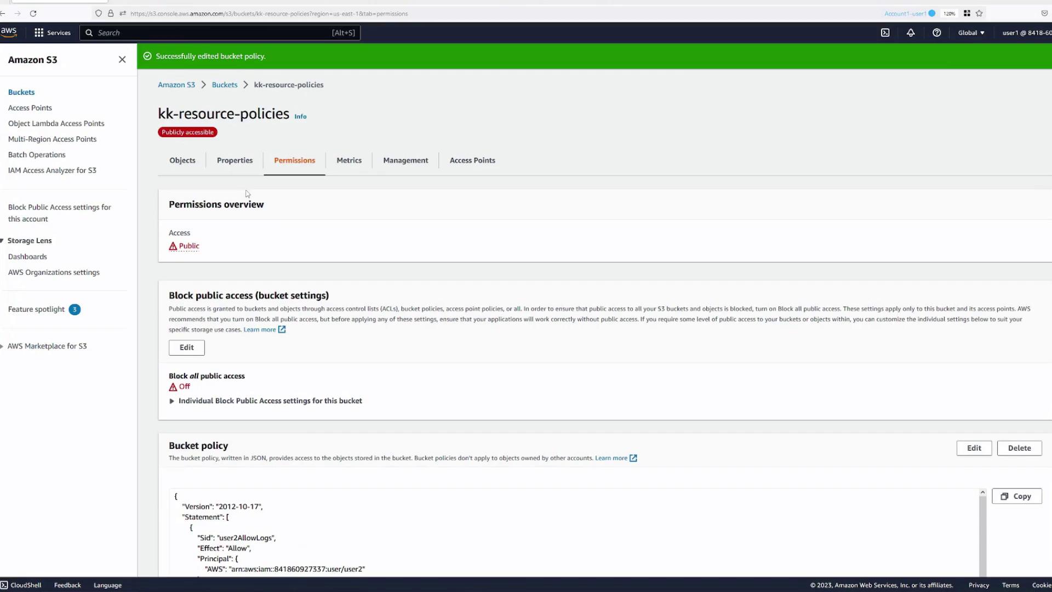Switch to the Management tab
The height and width of the screenshot is (592, 1052).
(x=405, y=161)
